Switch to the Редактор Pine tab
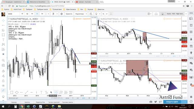This screenshot has width=194, height=109. 40,102
